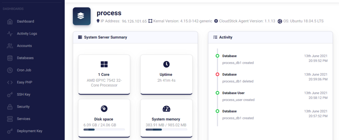This screenshot has width=339, height=140.
Task: Select the Security sidebar link
Action: (23, 107)
